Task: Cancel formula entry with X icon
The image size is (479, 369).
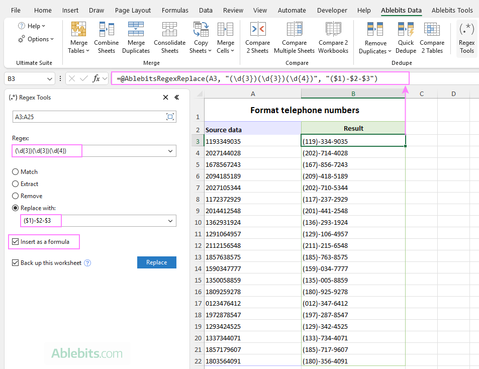Action: 72,78
